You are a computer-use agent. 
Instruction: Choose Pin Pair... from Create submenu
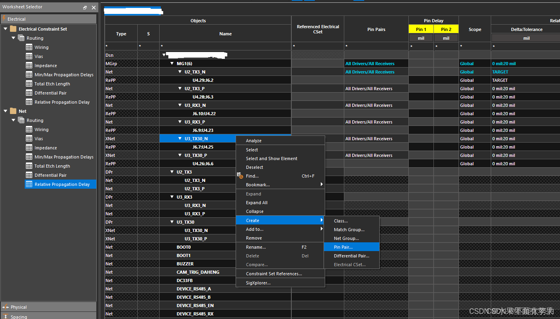click(x=343, y=247)
